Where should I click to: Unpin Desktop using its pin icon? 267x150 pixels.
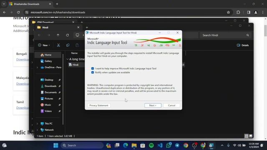tap(59, 80)
